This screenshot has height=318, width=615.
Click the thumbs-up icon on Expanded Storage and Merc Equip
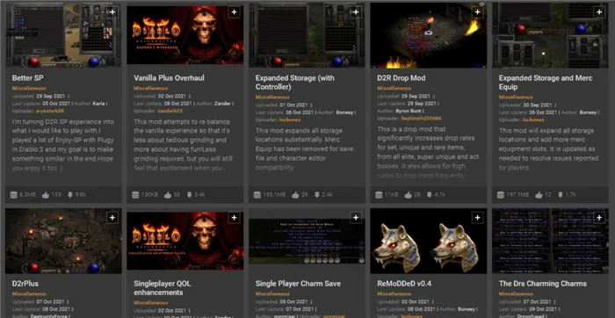539,194
